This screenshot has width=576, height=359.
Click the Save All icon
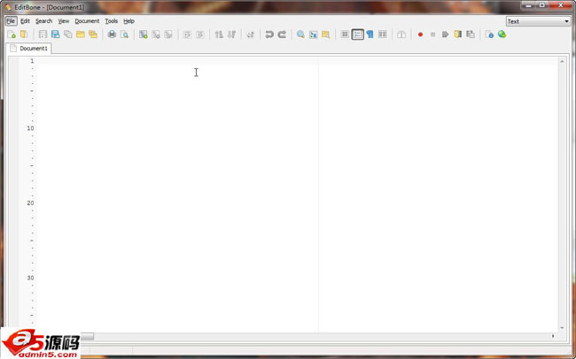(x=68, y=34)
